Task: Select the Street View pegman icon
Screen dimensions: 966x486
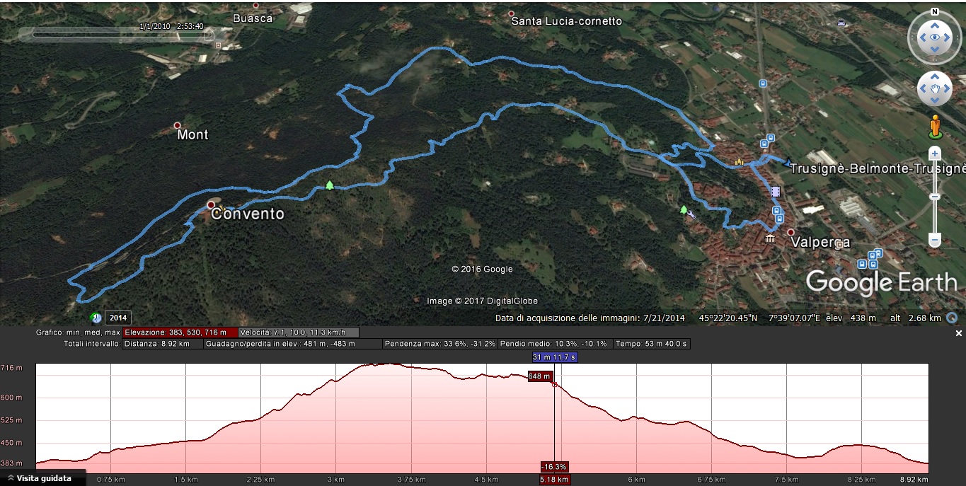Action: coord(935,127)
